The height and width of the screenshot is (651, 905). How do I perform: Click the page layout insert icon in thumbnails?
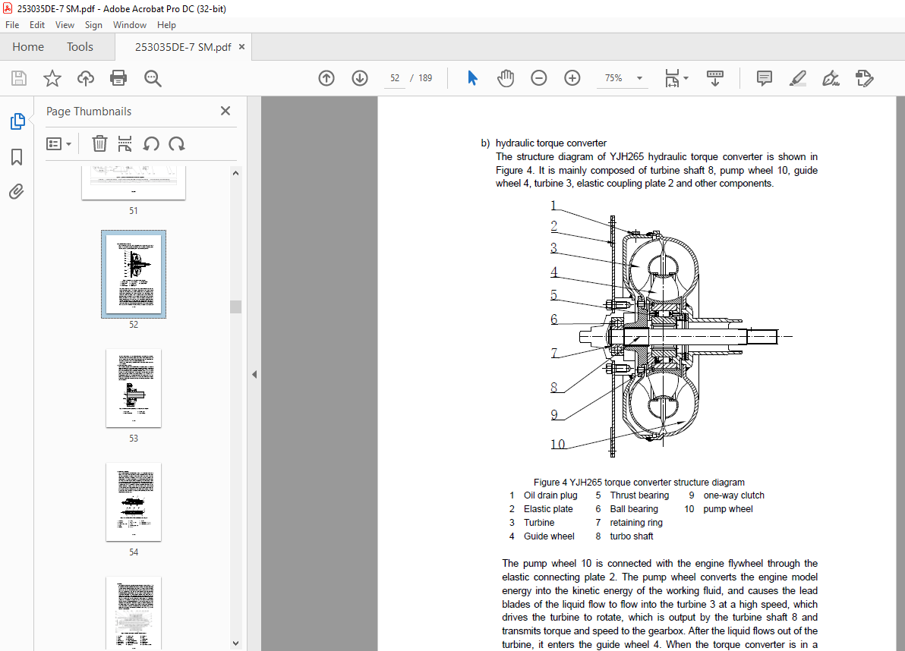[125, 143]
